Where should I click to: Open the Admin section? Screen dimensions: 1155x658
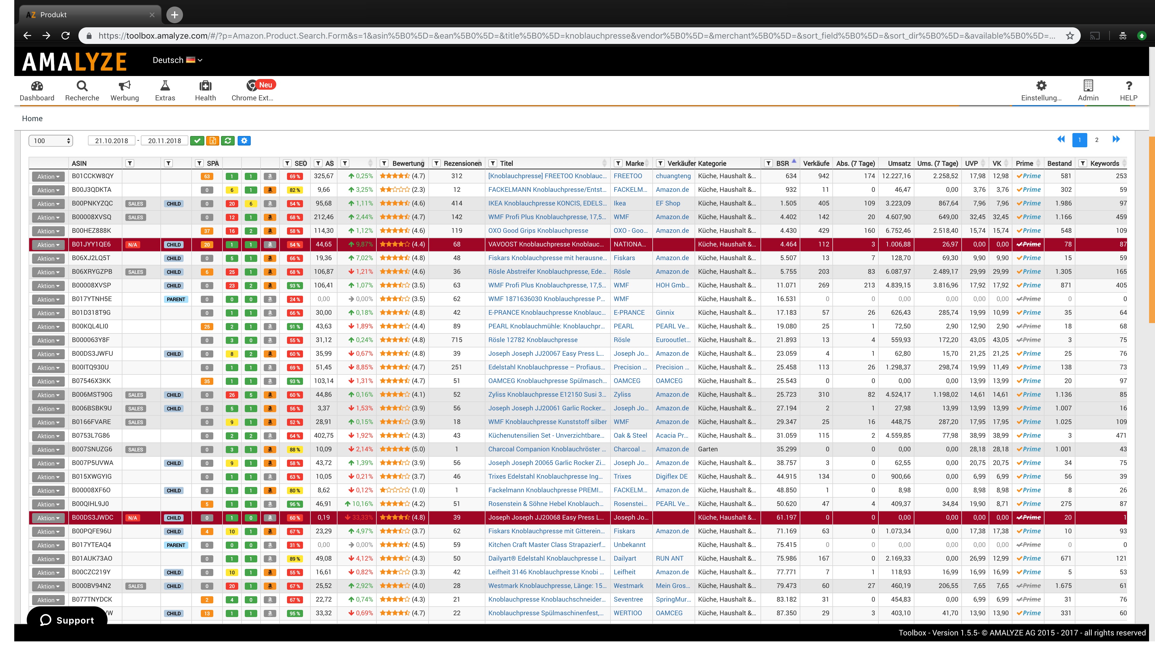1088,90
